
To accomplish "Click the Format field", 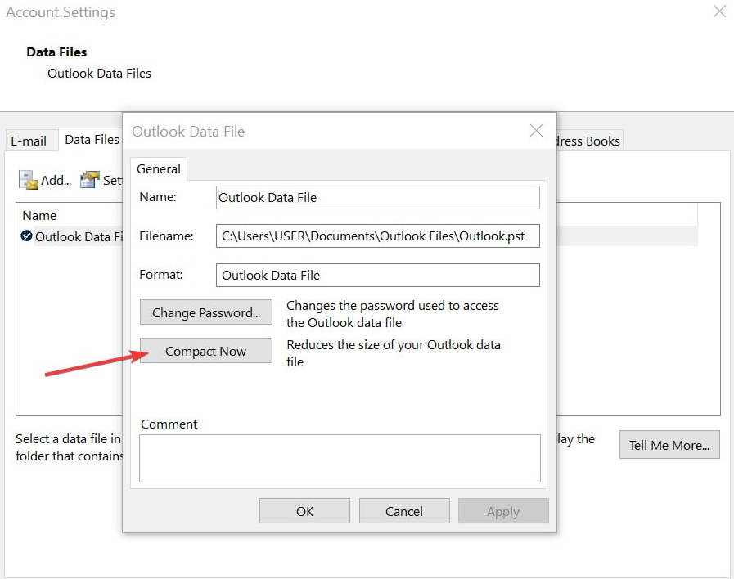I will 378,275.
